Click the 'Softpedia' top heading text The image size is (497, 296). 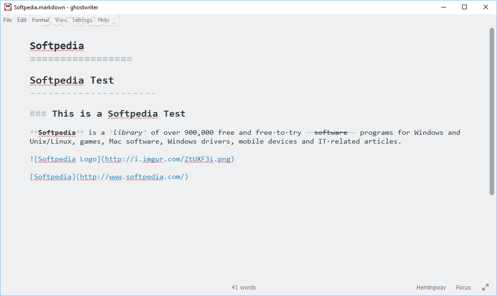57,46
